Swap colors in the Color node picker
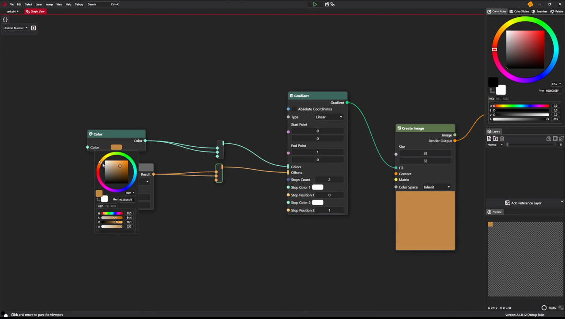565x319 pixels. [x=98, y=200]
